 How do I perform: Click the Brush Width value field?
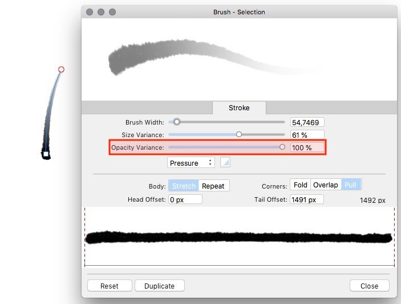[x=307, y=122]
